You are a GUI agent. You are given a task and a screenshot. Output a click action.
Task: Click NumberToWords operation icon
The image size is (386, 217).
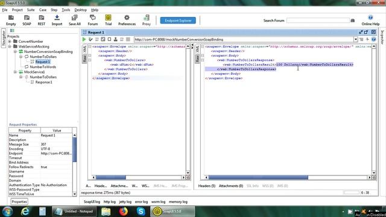click(27, 67)
